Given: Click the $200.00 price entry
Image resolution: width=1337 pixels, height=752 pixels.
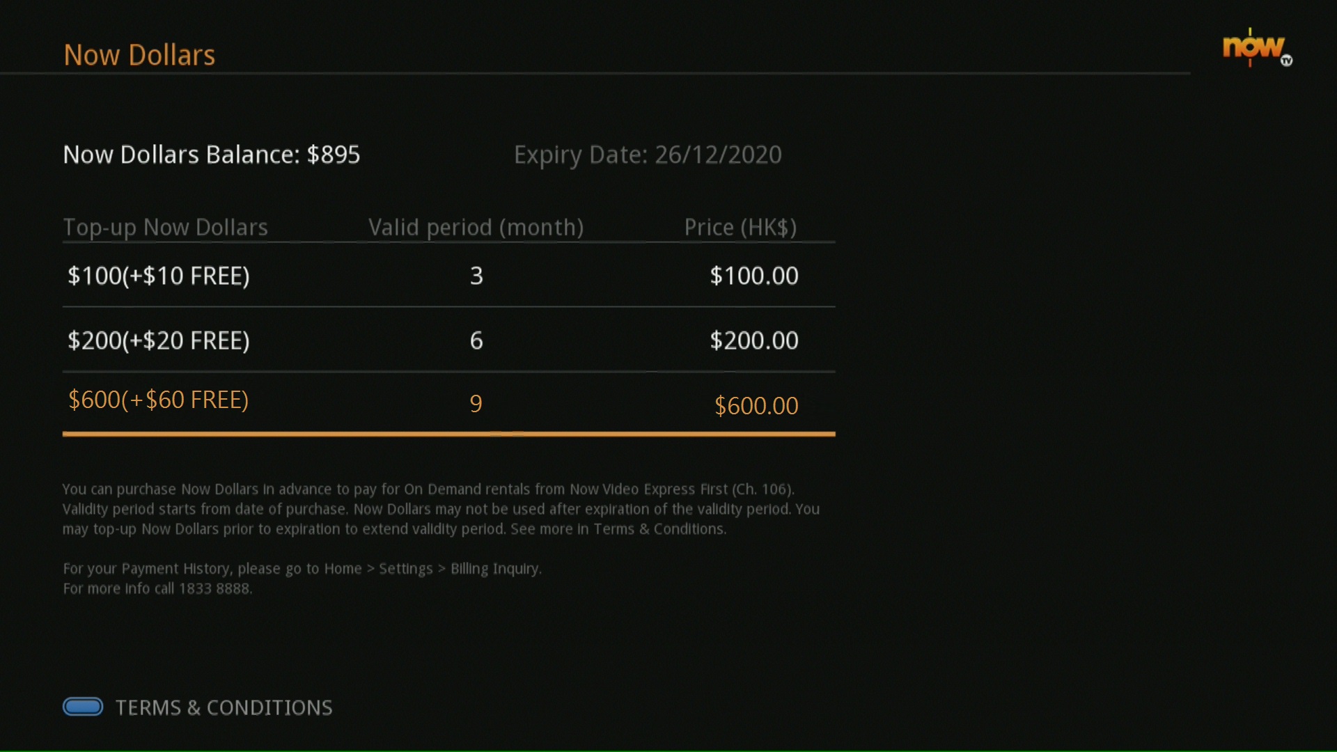Looking at the screenshot, I should pos(754,340).
